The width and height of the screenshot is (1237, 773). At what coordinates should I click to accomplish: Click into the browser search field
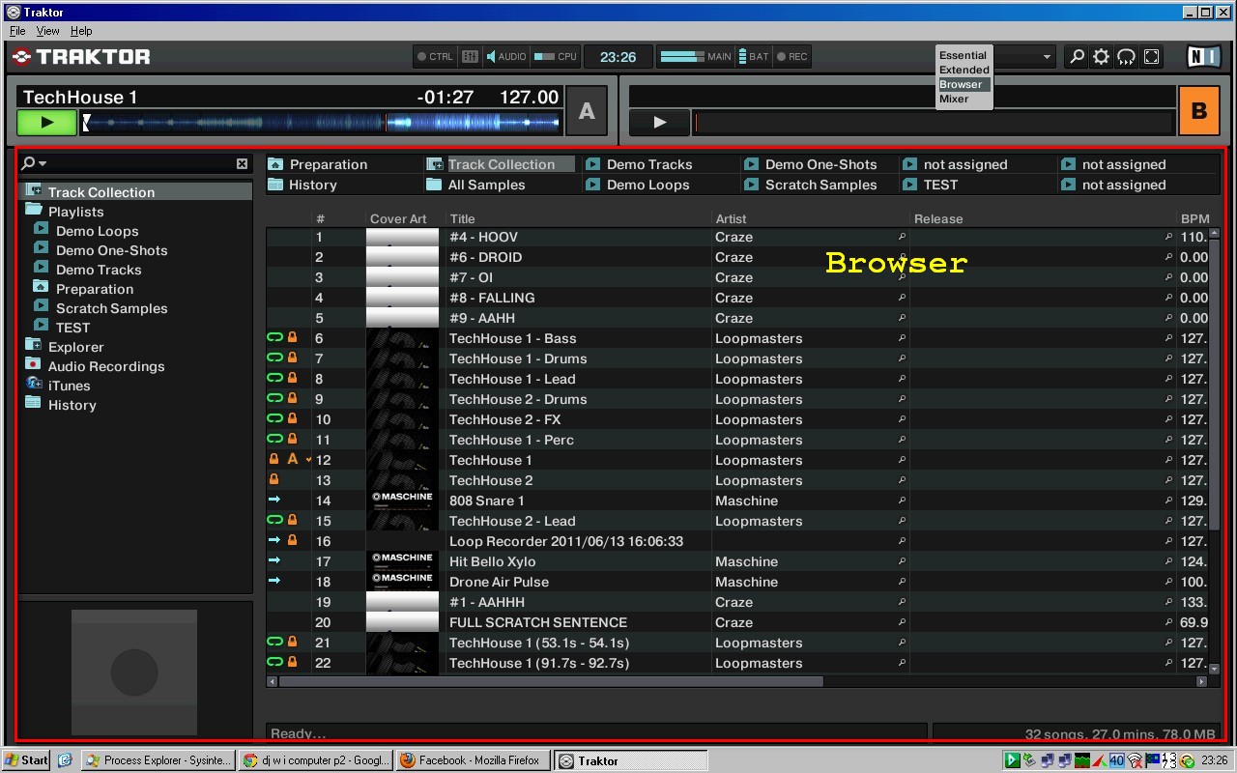(x=141, y=164)
